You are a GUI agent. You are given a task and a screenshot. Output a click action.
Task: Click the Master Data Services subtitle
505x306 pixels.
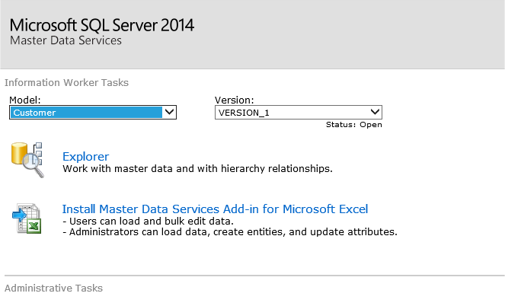coord(66,41)
